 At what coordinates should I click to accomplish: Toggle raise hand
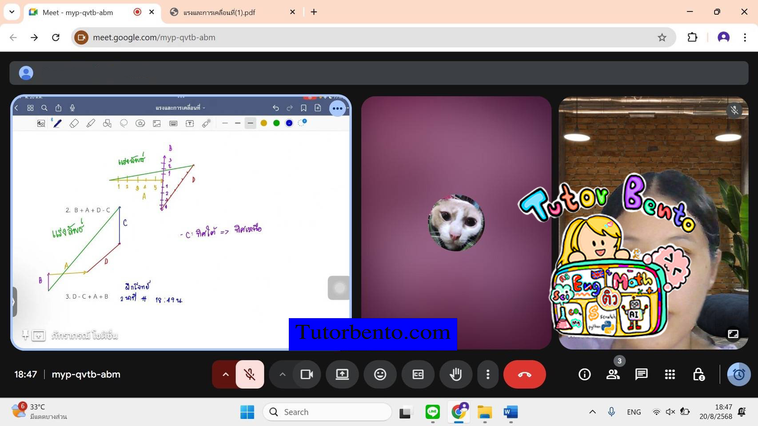455,375
